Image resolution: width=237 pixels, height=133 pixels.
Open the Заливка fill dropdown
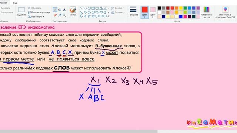point(118,13)
